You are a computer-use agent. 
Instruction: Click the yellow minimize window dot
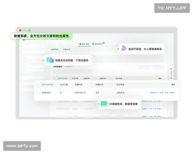[25, 30]
